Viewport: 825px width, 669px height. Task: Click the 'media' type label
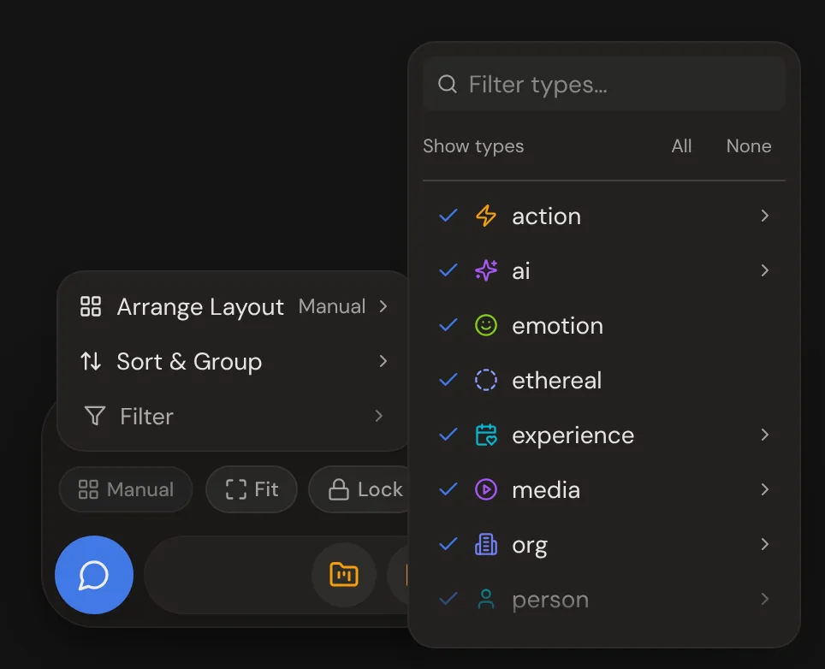click(546, 490)
